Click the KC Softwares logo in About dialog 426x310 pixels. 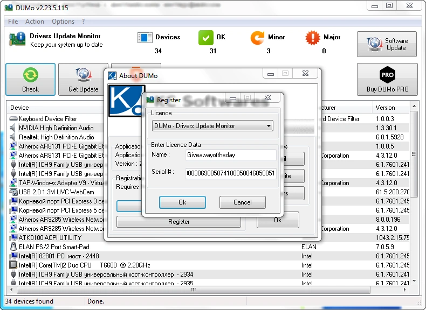[127, 101]
